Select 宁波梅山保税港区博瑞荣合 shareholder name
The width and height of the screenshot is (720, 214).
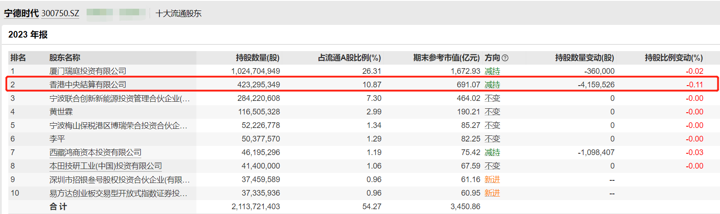coord(118,125)
